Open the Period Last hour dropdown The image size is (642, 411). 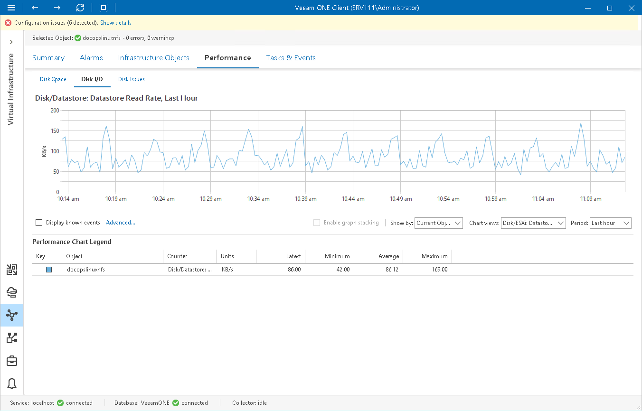tap(611, 223)
